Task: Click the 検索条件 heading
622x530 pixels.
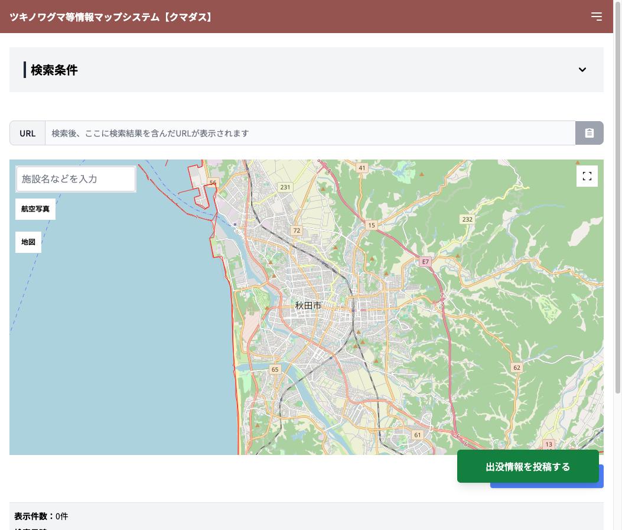Action: coord(54,70)
